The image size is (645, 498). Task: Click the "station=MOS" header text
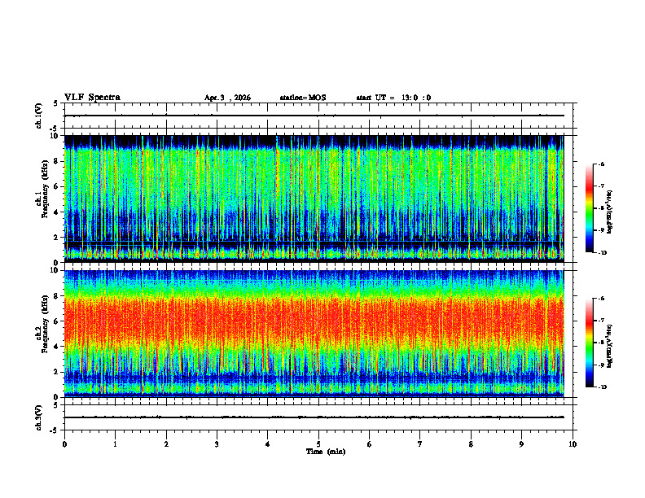303,98
